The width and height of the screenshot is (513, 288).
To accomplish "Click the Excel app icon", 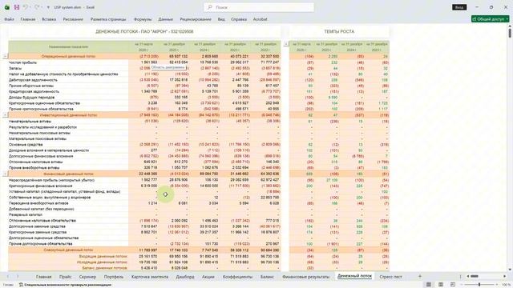I will point(7,7).
